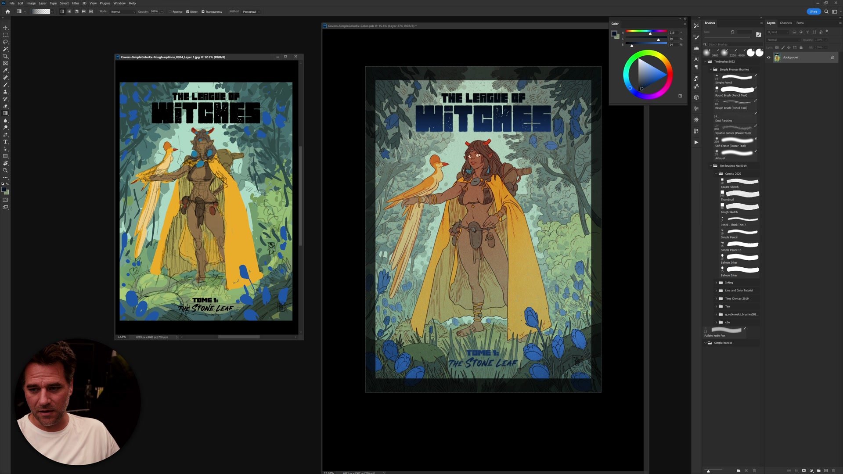Open the Filter menu
This screenshot has height=474, width=843.
pyautogui.click(x=75, y=3)
